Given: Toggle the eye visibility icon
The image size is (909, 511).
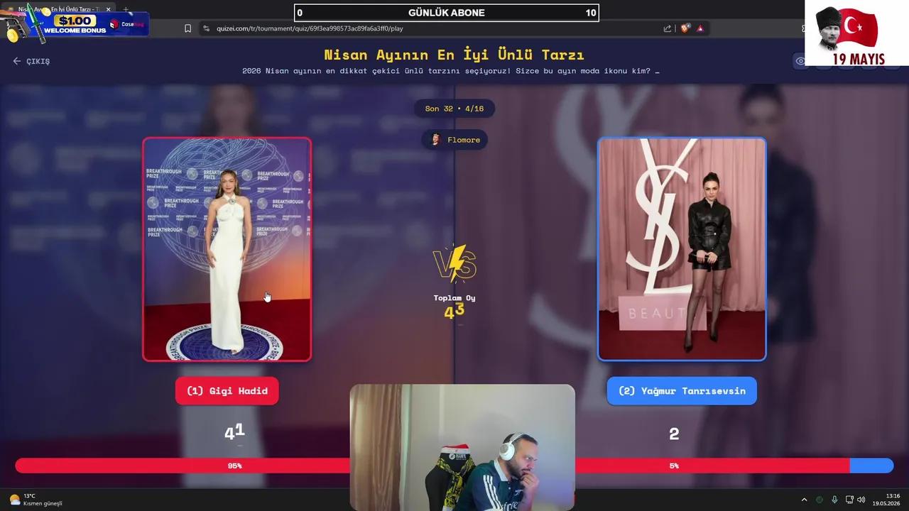Looking at the screenshot, I should coord(800,61).
